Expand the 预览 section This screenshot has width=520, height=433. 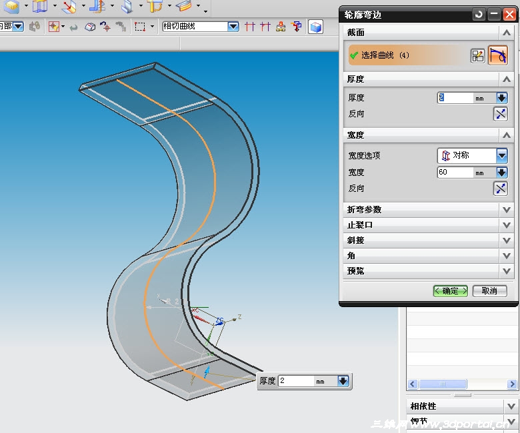click(429, 271)
